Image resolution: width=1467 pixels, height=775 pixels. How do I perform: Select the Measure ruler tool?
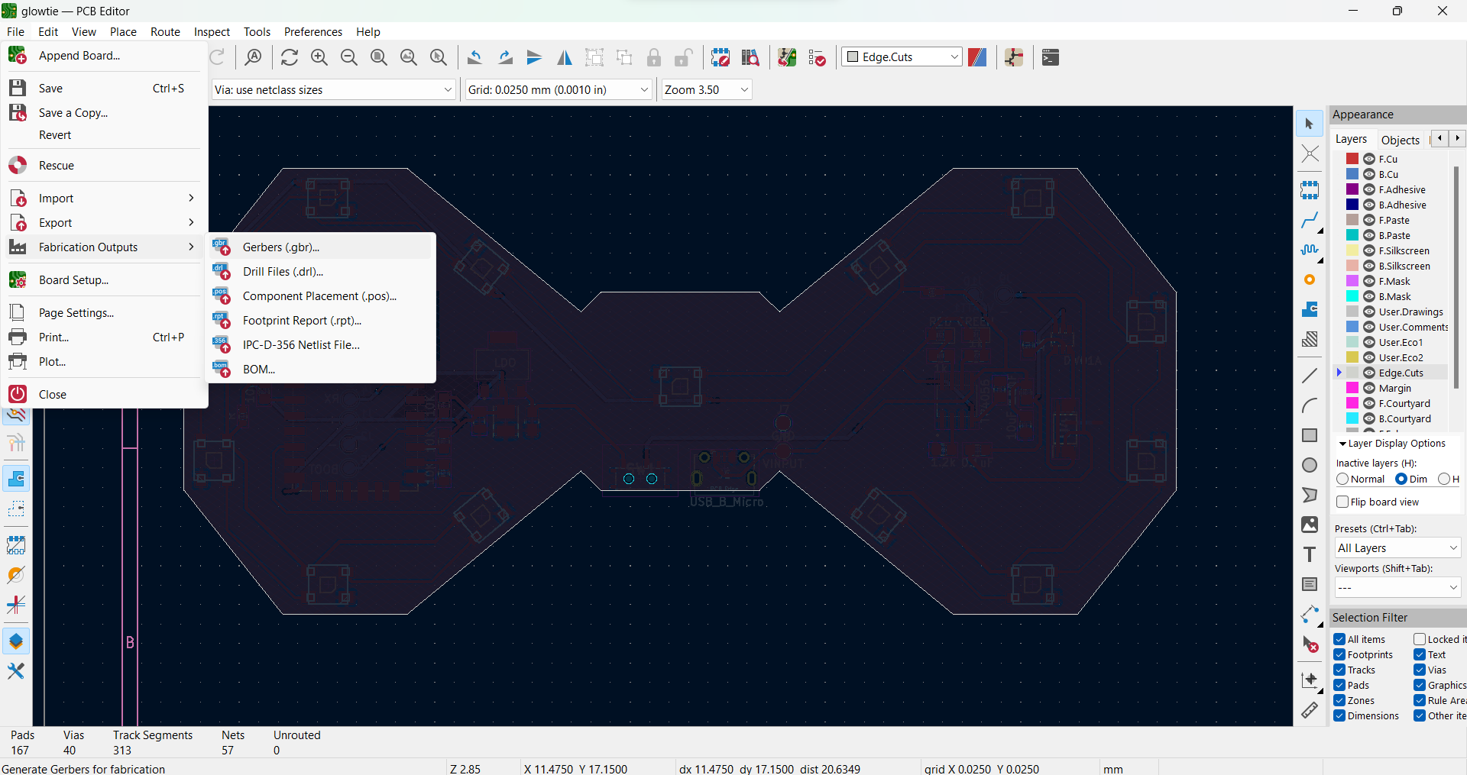coord(1310,710)
